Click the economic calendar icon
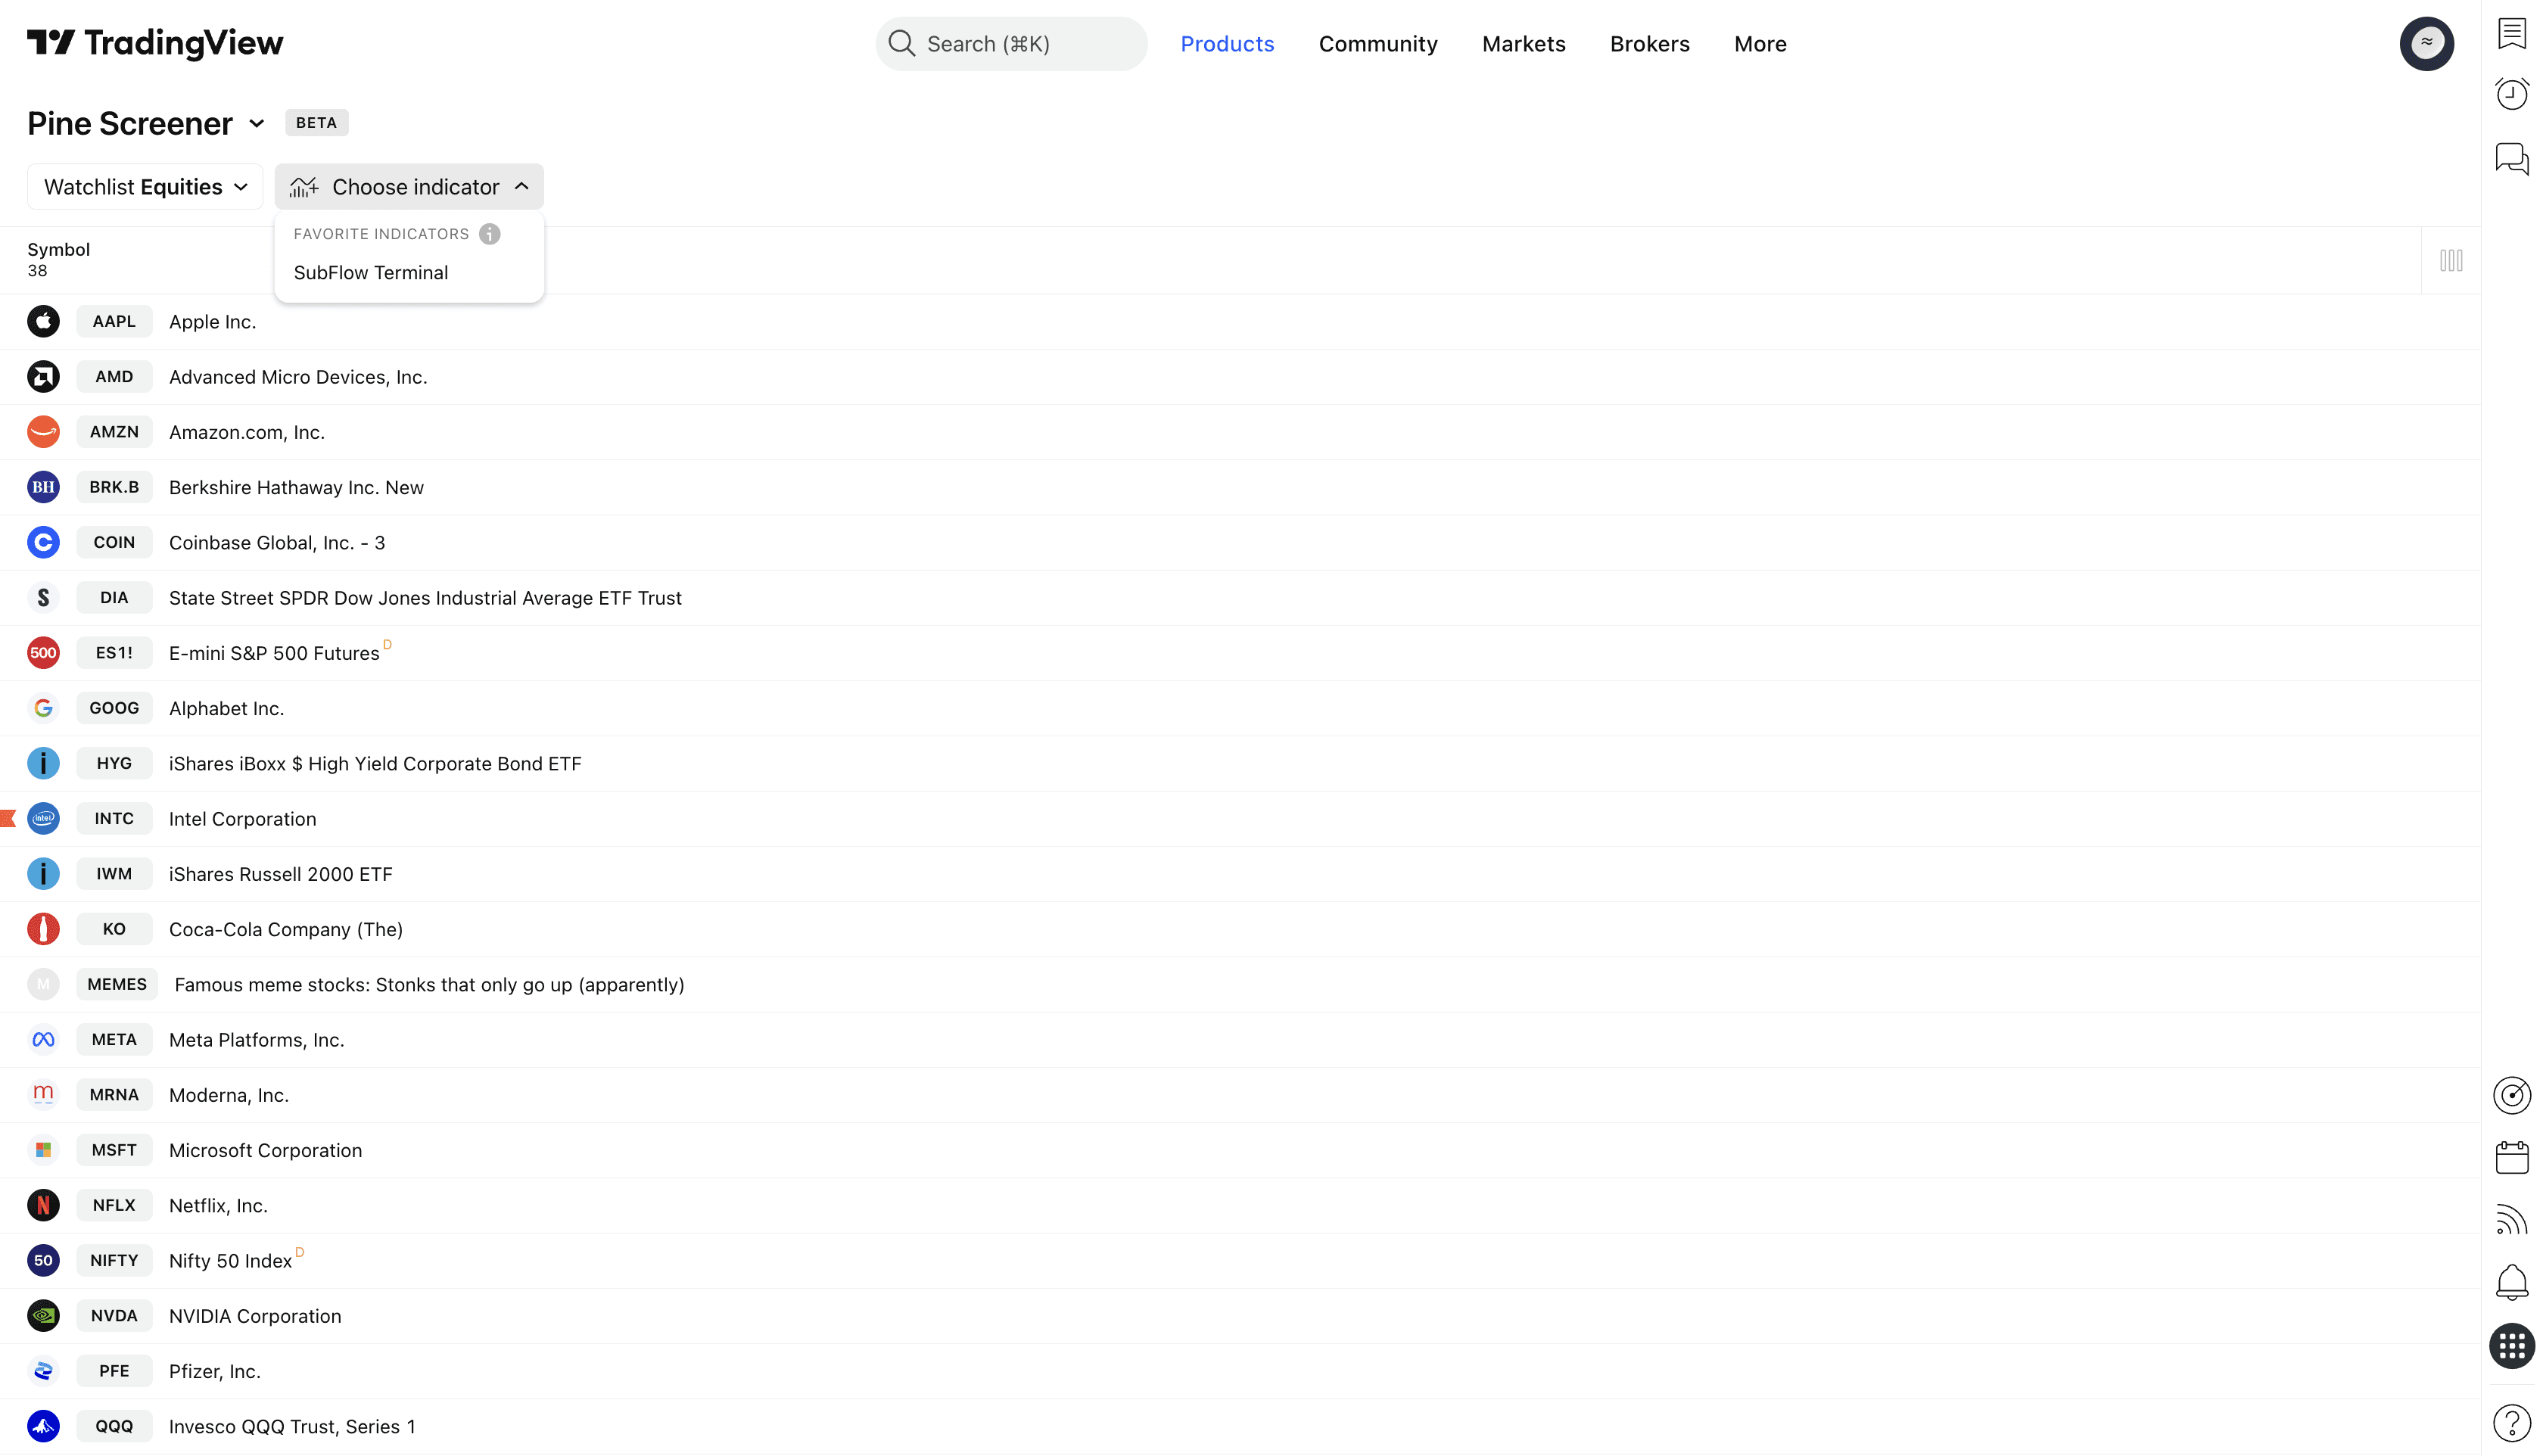The width and height of the screenshot is (2543, 1456). [x=2511, y=1158]
